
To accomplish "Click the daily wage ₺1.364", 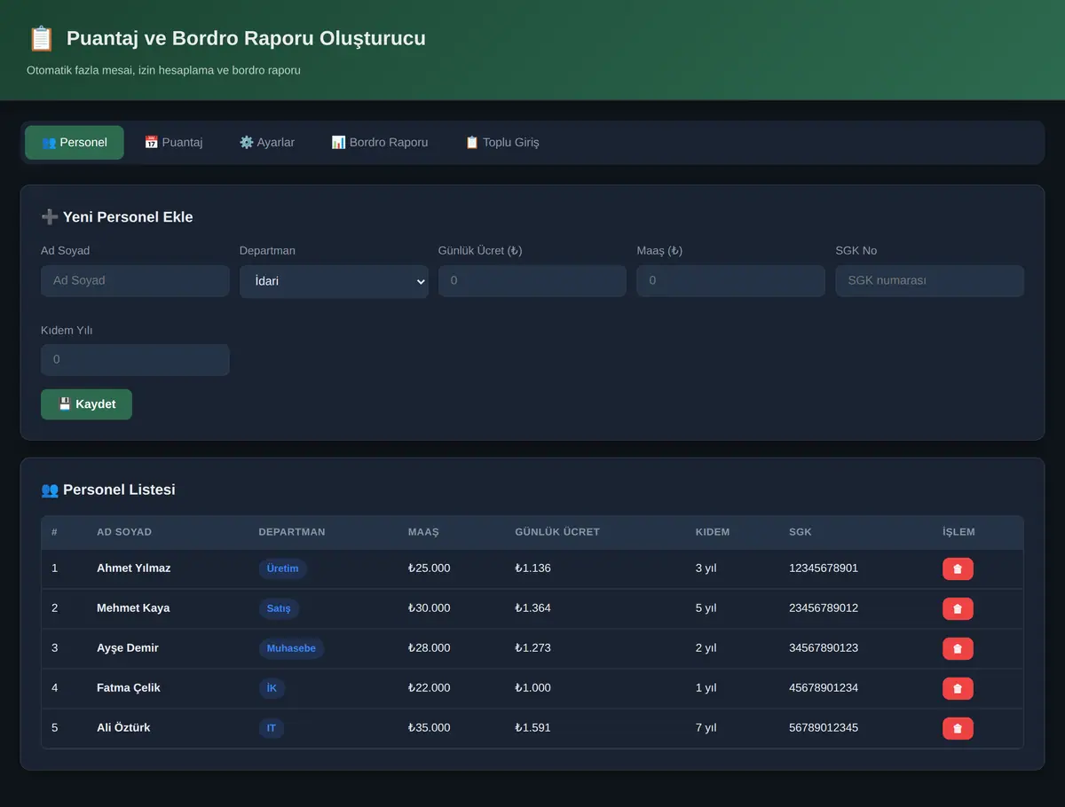I will (x=533, y=608).
